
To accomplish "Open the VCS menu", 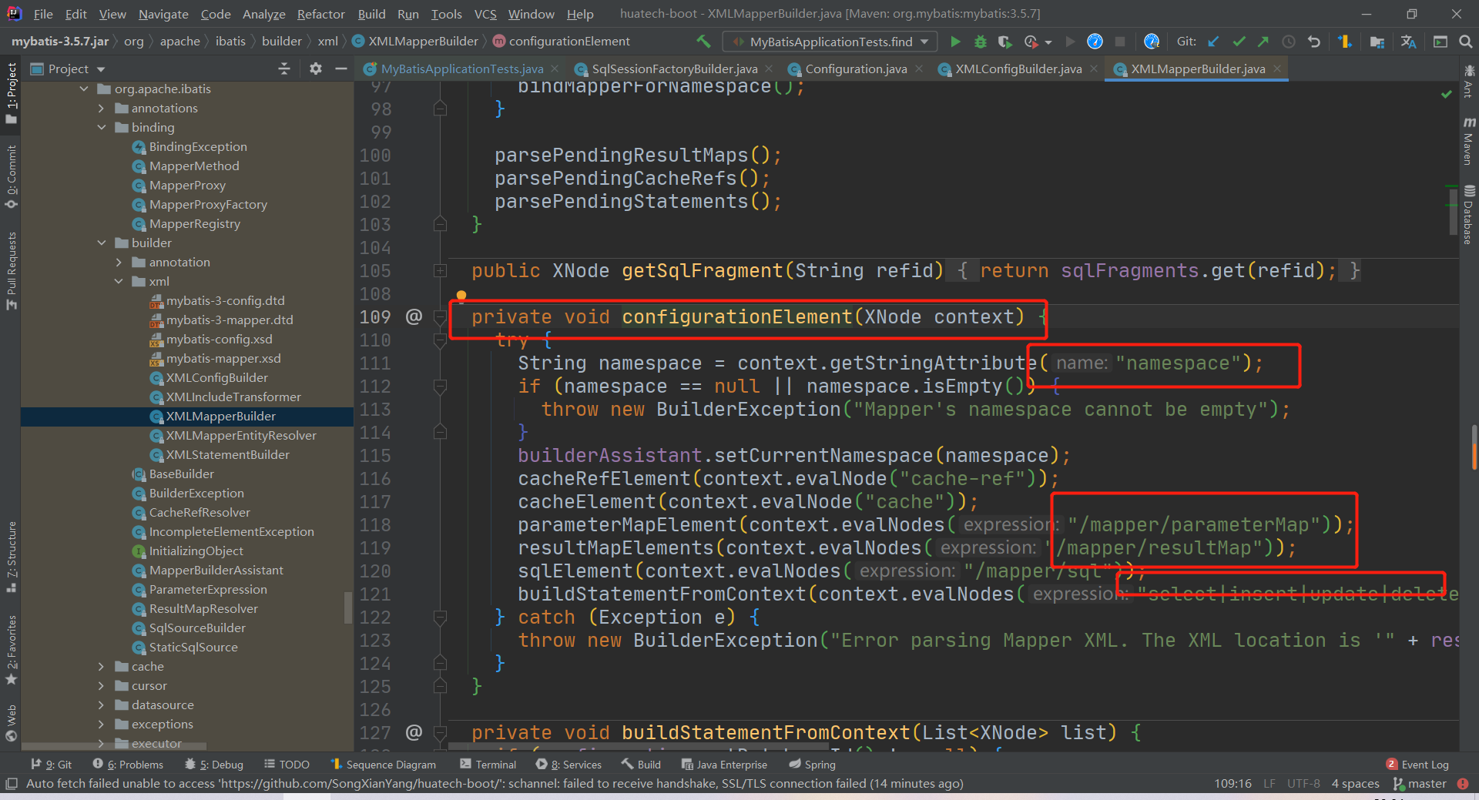I will (485, 14).
